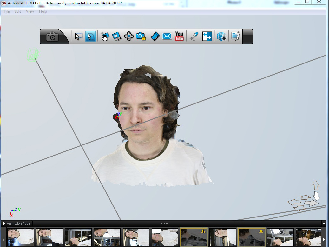
Task: Open the View menu
Action: click(30, 11)
